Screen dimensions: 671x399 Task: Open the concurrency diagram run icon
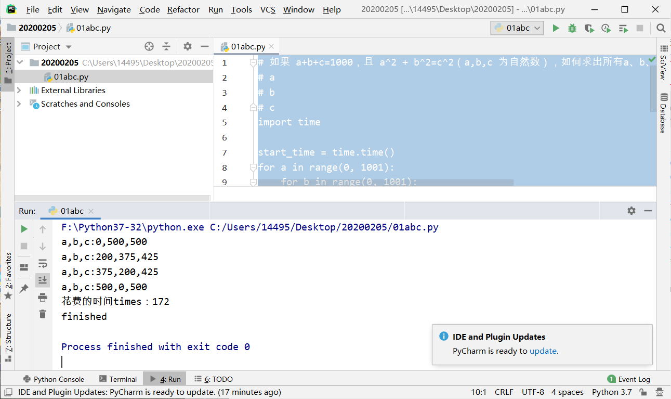[x=623, y=28]
